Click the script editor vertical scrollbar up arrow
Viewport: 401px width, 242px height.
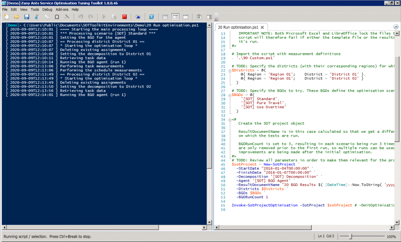pyautogui.click(x=397, y=33)
